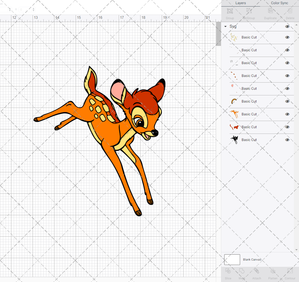Click the layers panel scroll-up arrow
This screenshot has height=282, width=299.
pyautogui.click(x=296, y=25)
